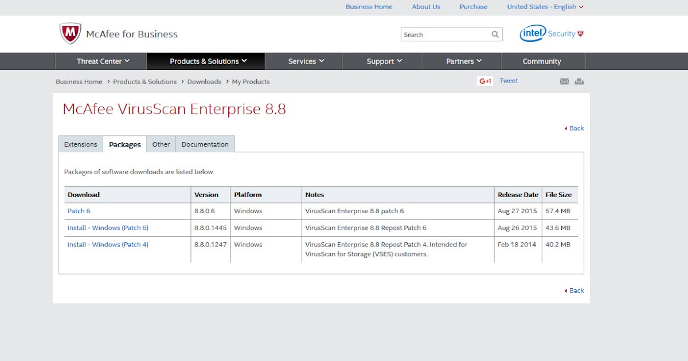Click the search magnifier icon

pos(495,34)
